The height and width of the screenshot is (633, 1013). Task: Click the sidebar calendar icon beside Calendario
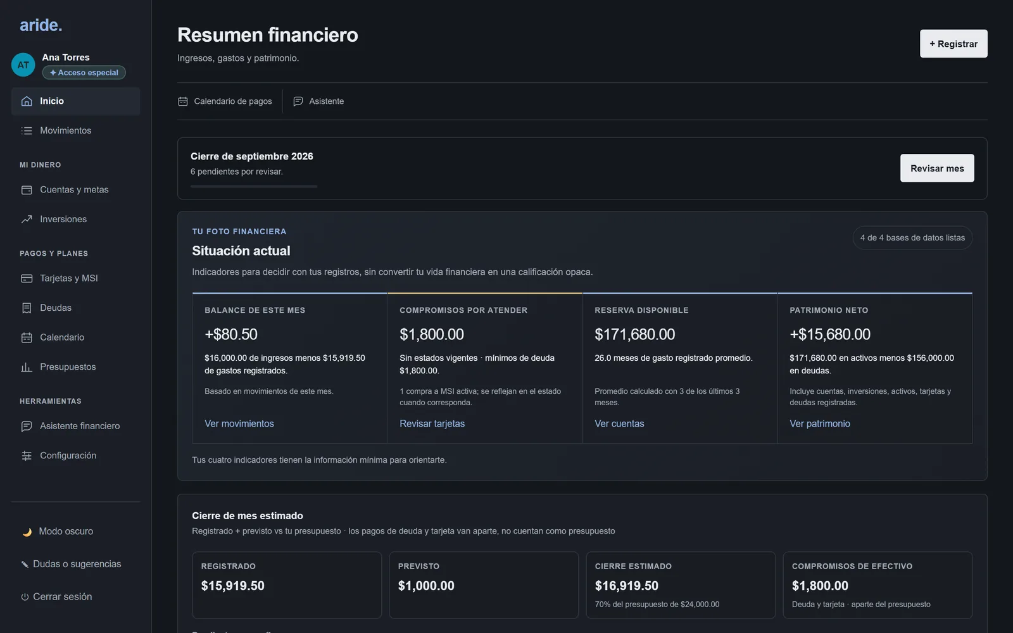27,337
